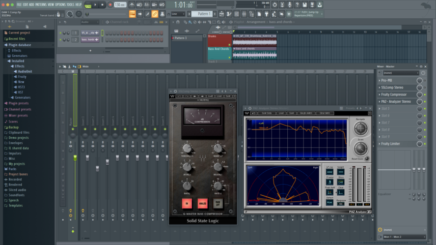This screenshot has height=245, width=436.
Task: Toggle the FADE OFF button on SSL compressor
Action: 217,203
